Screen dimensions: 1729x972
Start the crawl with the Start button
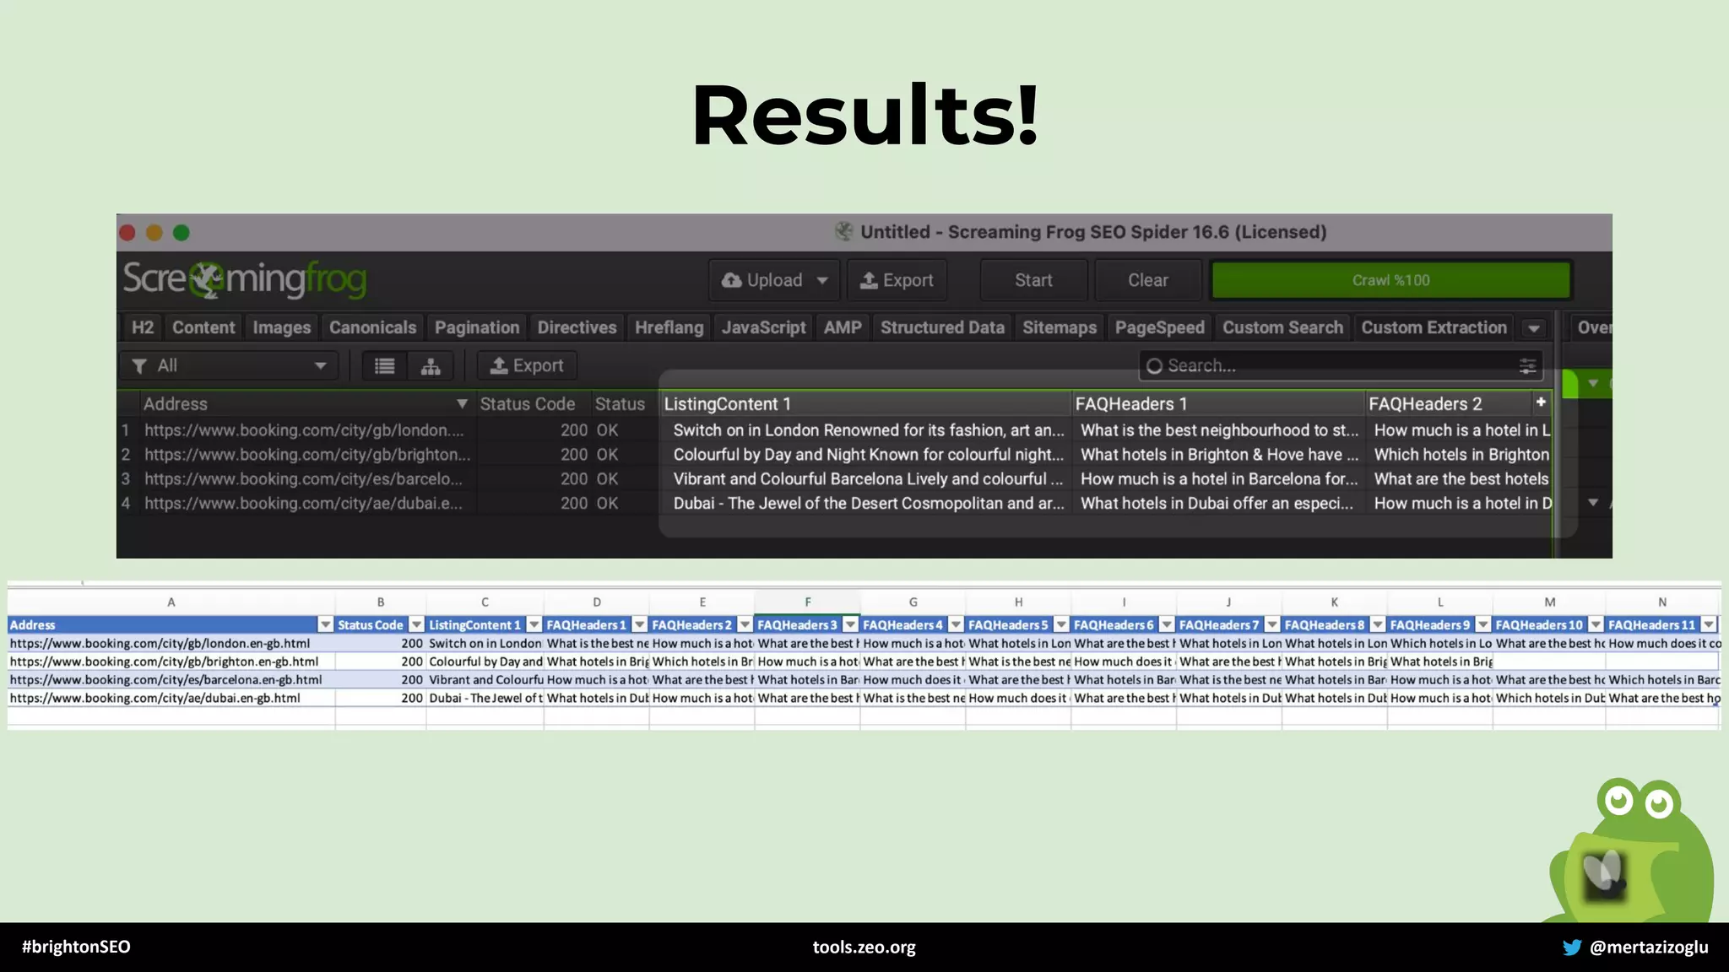[1033, 280]
